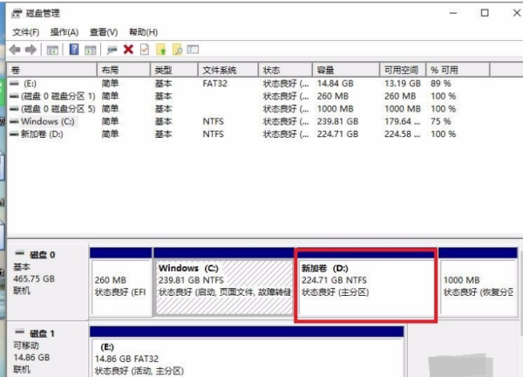Screen dimensions: 523x377
Task: Click the 磁盘 0 disk label panel
Action: point(48,282)
